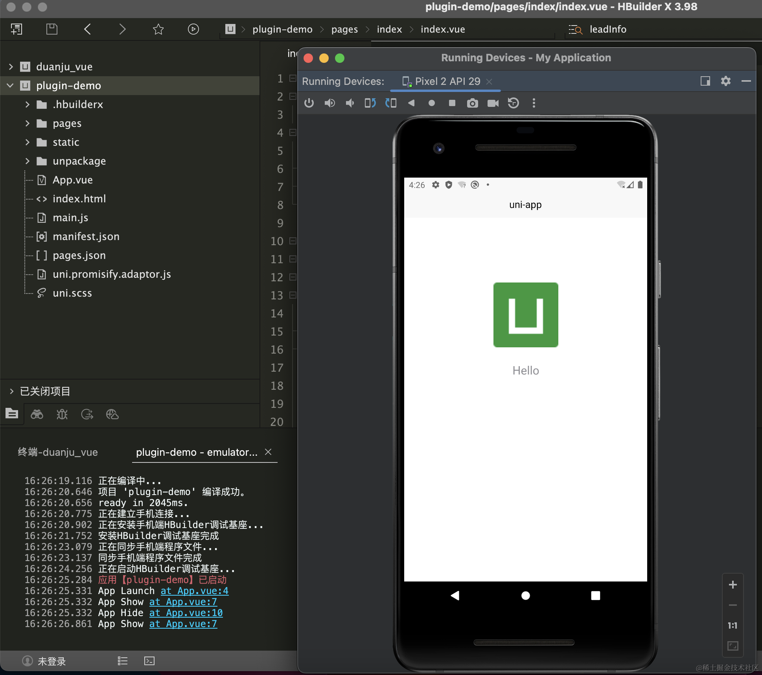
Task: Expand the .hbuilderx folder
Action: pos(27,105)
